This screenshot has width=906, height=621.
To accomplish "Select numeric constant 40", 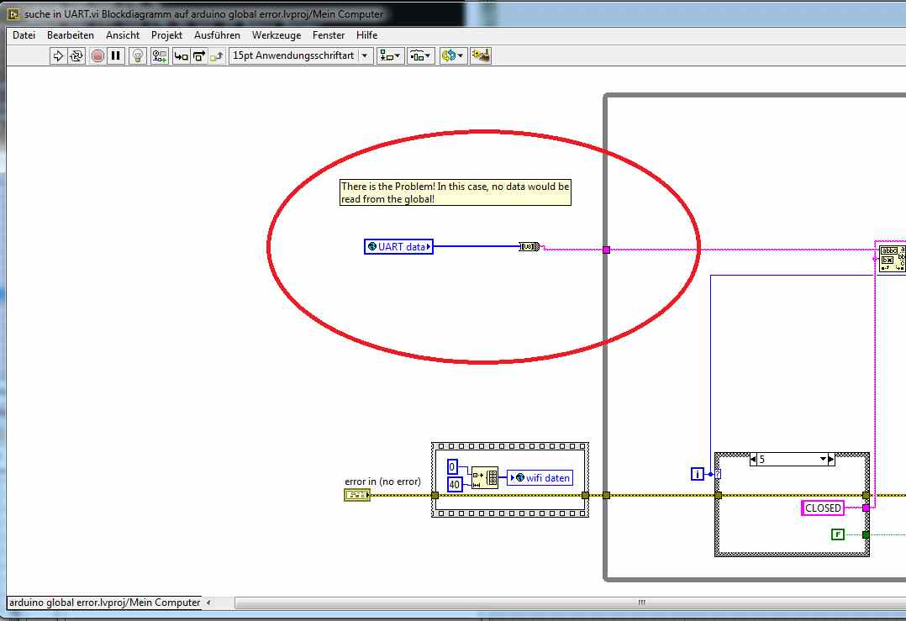I will (455, 485).
